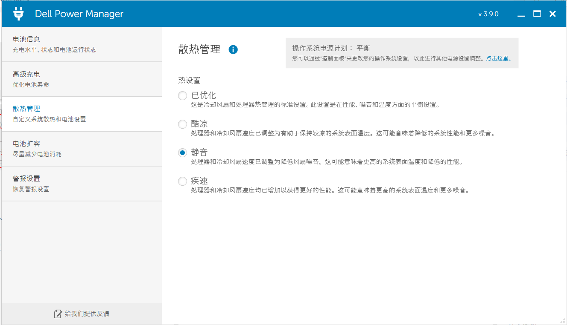
Task: Click 给我们提供反馈 feedback button
Action: coord(82,314)
